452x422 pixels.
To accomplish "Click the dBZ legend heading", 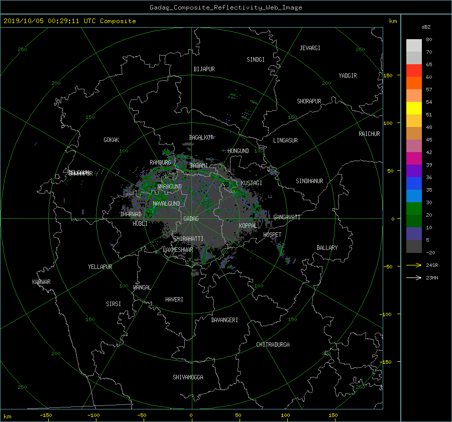I will (x=426, y=27).
